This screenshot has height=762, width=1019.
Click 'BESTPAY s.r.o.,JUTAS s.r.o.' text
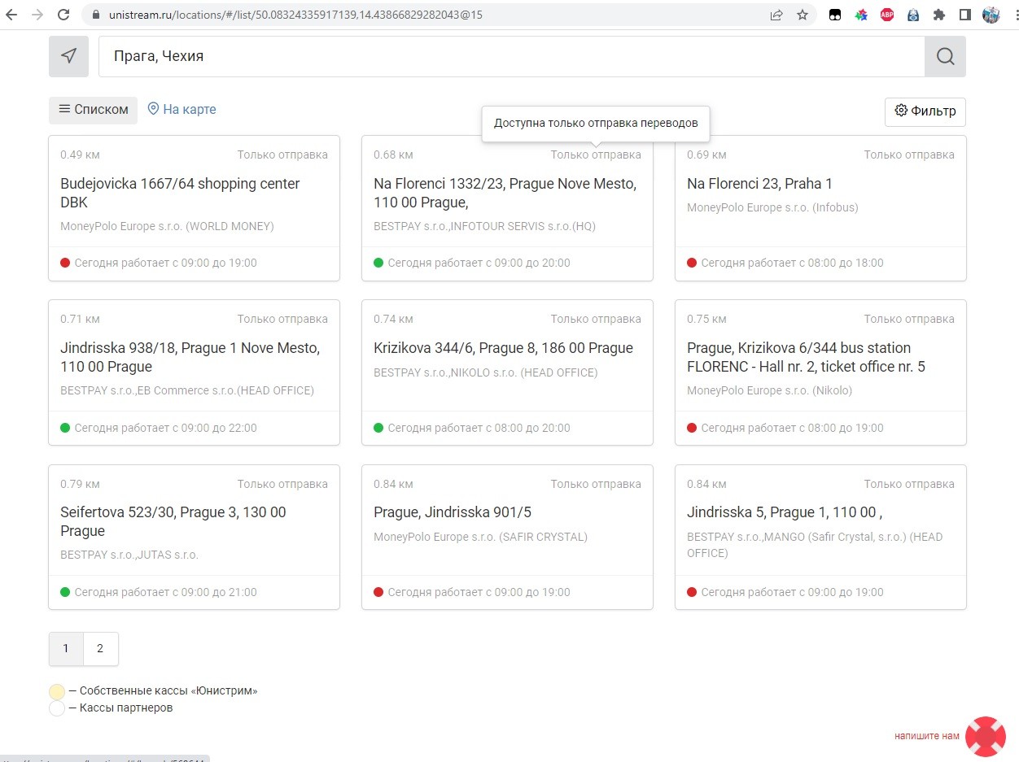(x=129, y=555)
